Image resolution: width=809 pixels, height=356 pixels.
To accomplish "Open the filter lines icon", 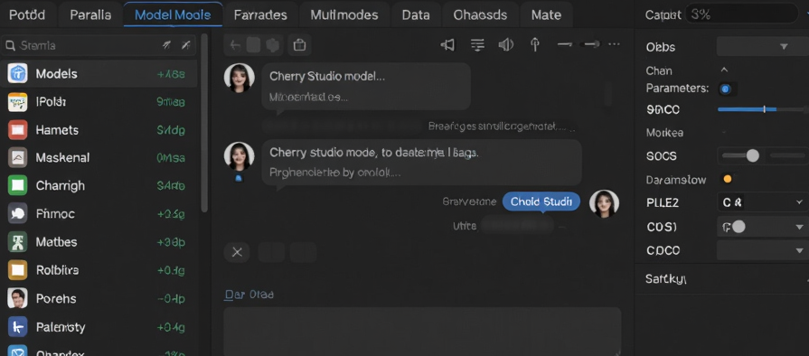I will 478,45.
